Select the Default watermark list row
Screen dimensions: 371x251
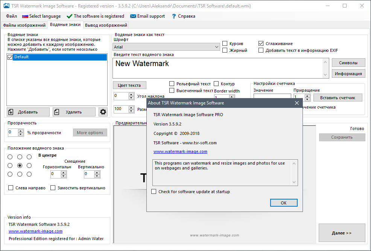(60, 57)
